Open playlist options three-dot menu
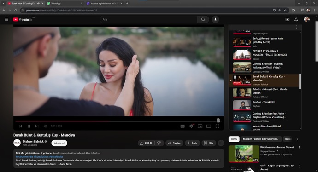Screen dimensions: 318x172 tap(297, 27)
